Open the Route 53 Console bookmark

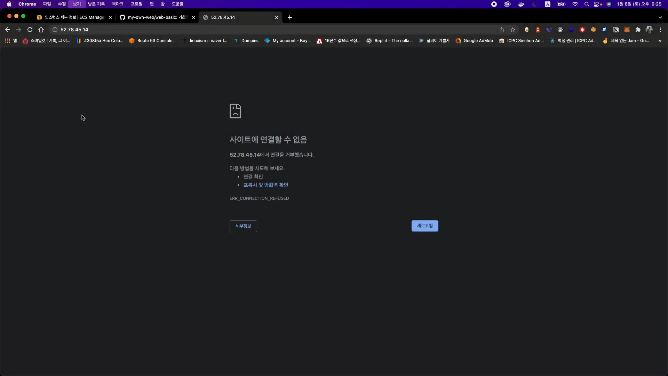[x=152, y=41]
